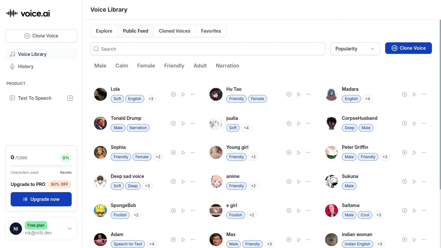
Task: Add Hu Tao voice with plus icon
Action: [x=289, y=94]
